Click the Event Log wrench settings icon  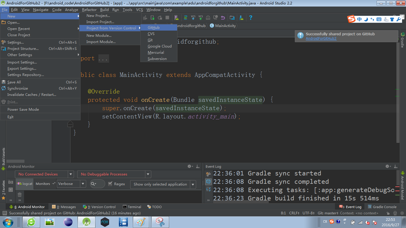click(208, 174)
